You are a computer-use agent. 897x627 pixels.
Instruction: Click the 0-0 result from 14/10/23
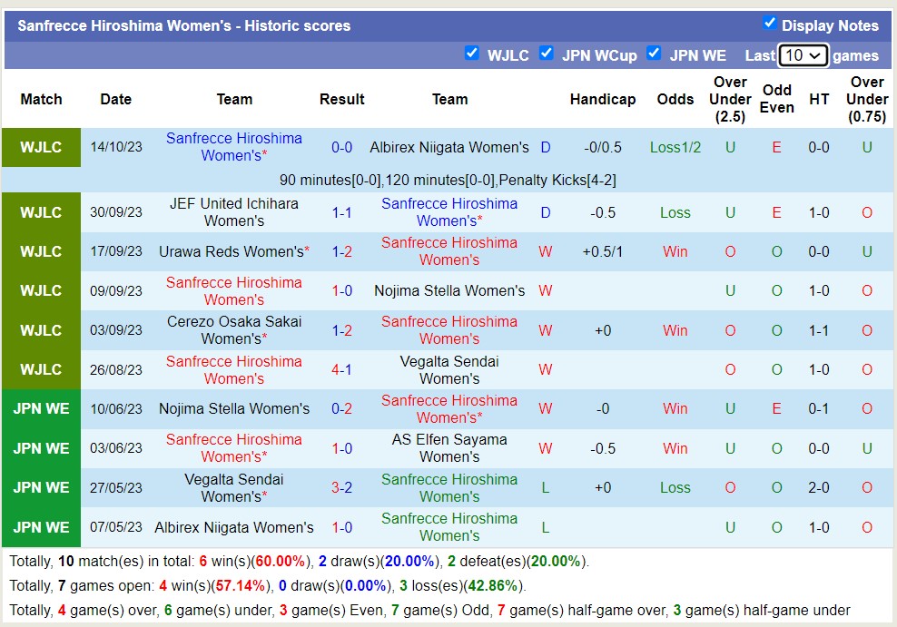point(342,147)
